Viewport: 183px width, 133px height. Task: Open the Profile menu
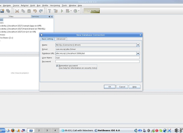(x=45, y=6)
